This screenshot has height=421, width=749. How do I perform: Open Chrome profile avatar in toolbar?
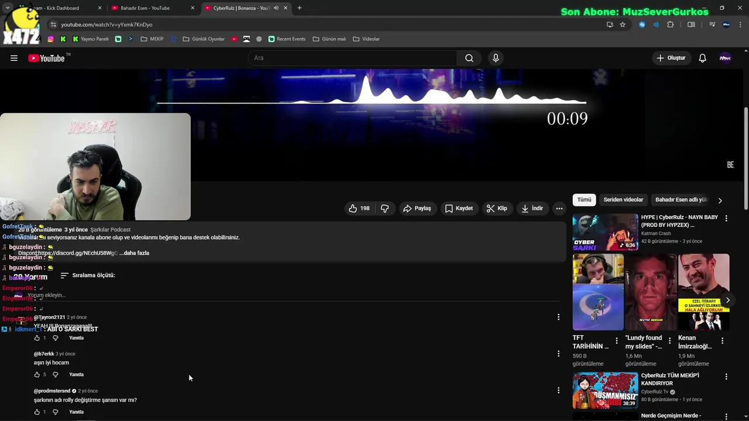pyautogui.click(x=726, y=25)
